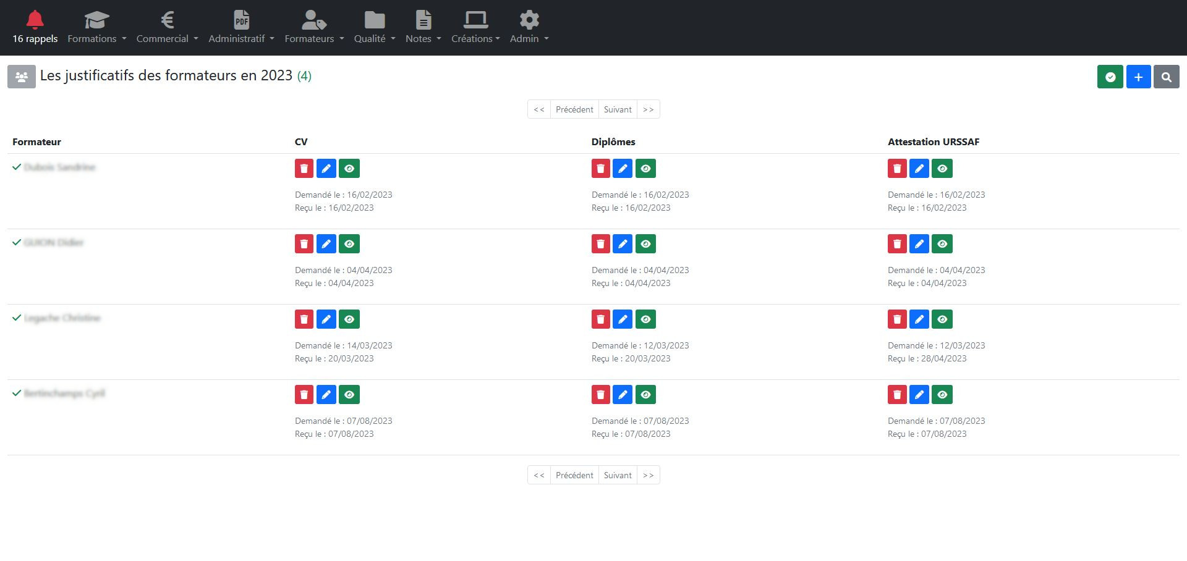This screenshot has height=561, width=1187.
Task: Edit Diplômes in the 04/04/2023 row
Action: point(623,244)
